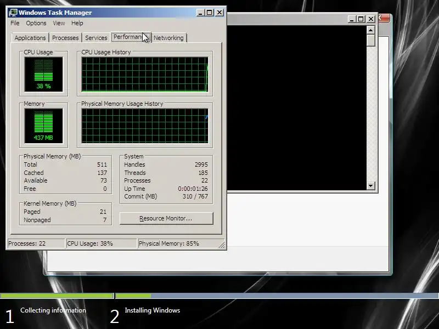
Task: Click the Windows Task Manager title icon
Action: point(13,13)
